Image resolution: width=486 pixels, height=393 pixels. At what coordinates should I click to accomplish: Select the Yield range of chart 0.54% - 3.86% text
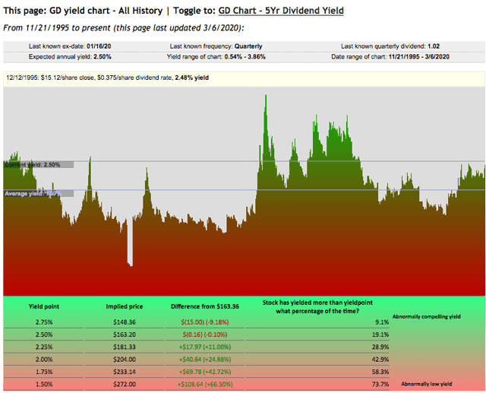click(216, 57)
